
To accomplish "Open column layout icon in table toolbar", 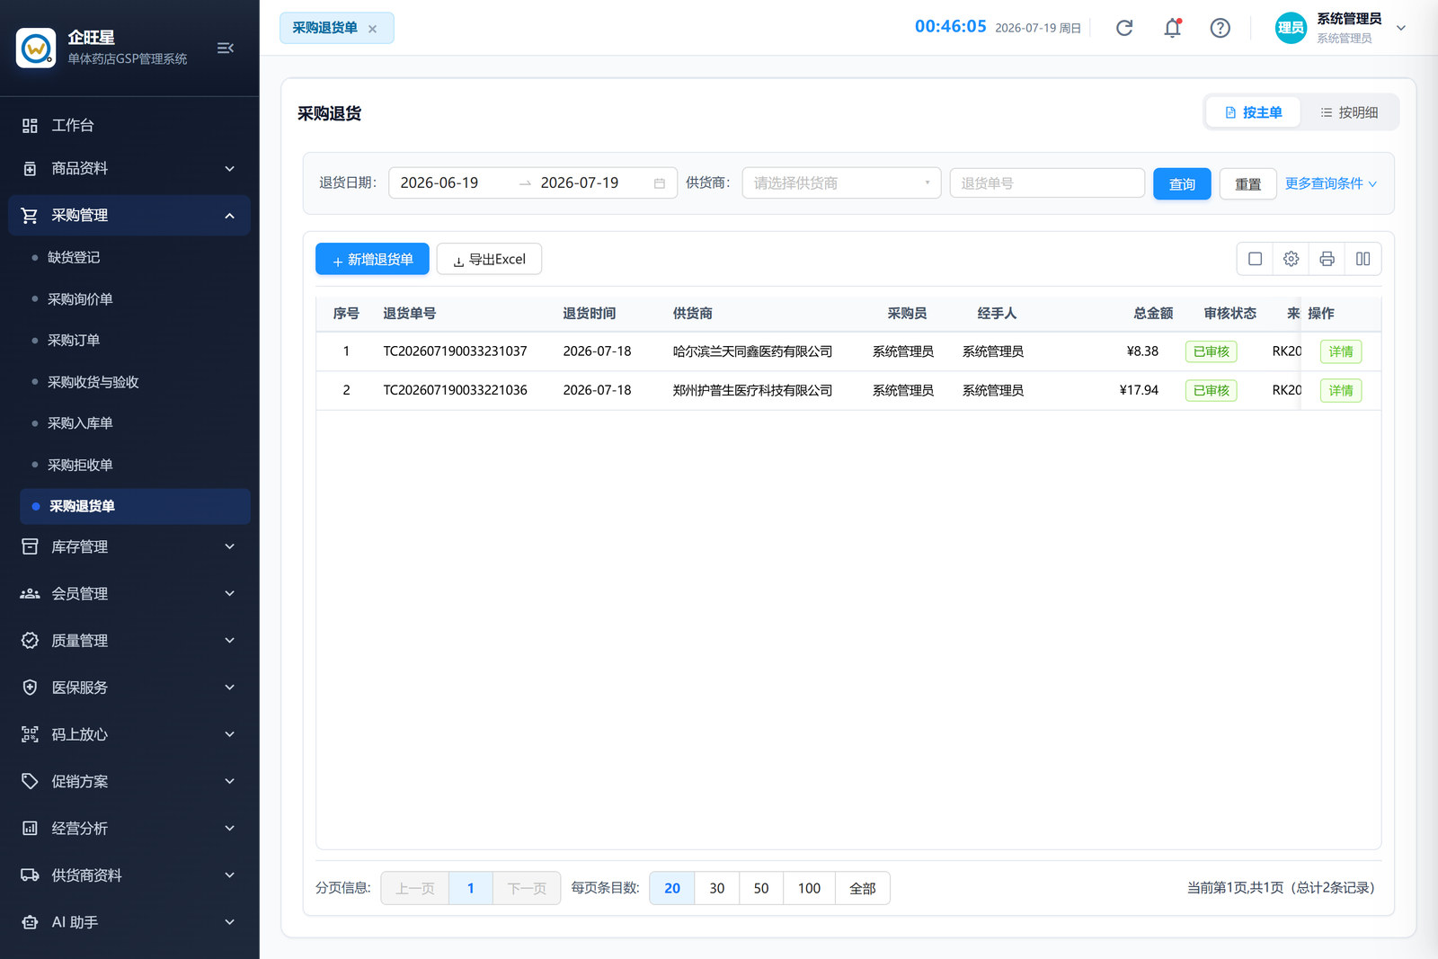I will point(1363,259).
